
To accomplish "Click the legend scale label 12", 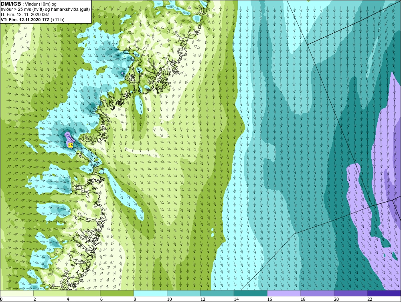I will [x=203, y=300].
